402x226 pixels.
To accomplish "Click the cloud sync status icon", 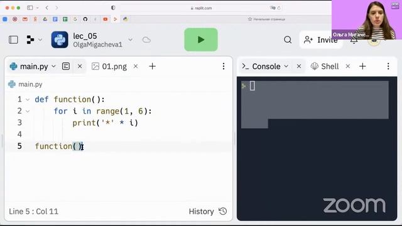I will pyautogui.click(x=146, y=40).
